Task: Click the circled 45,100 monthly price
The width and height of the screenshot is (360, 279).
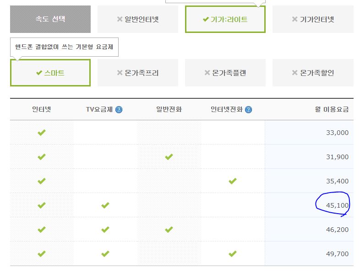Action: 337,205
